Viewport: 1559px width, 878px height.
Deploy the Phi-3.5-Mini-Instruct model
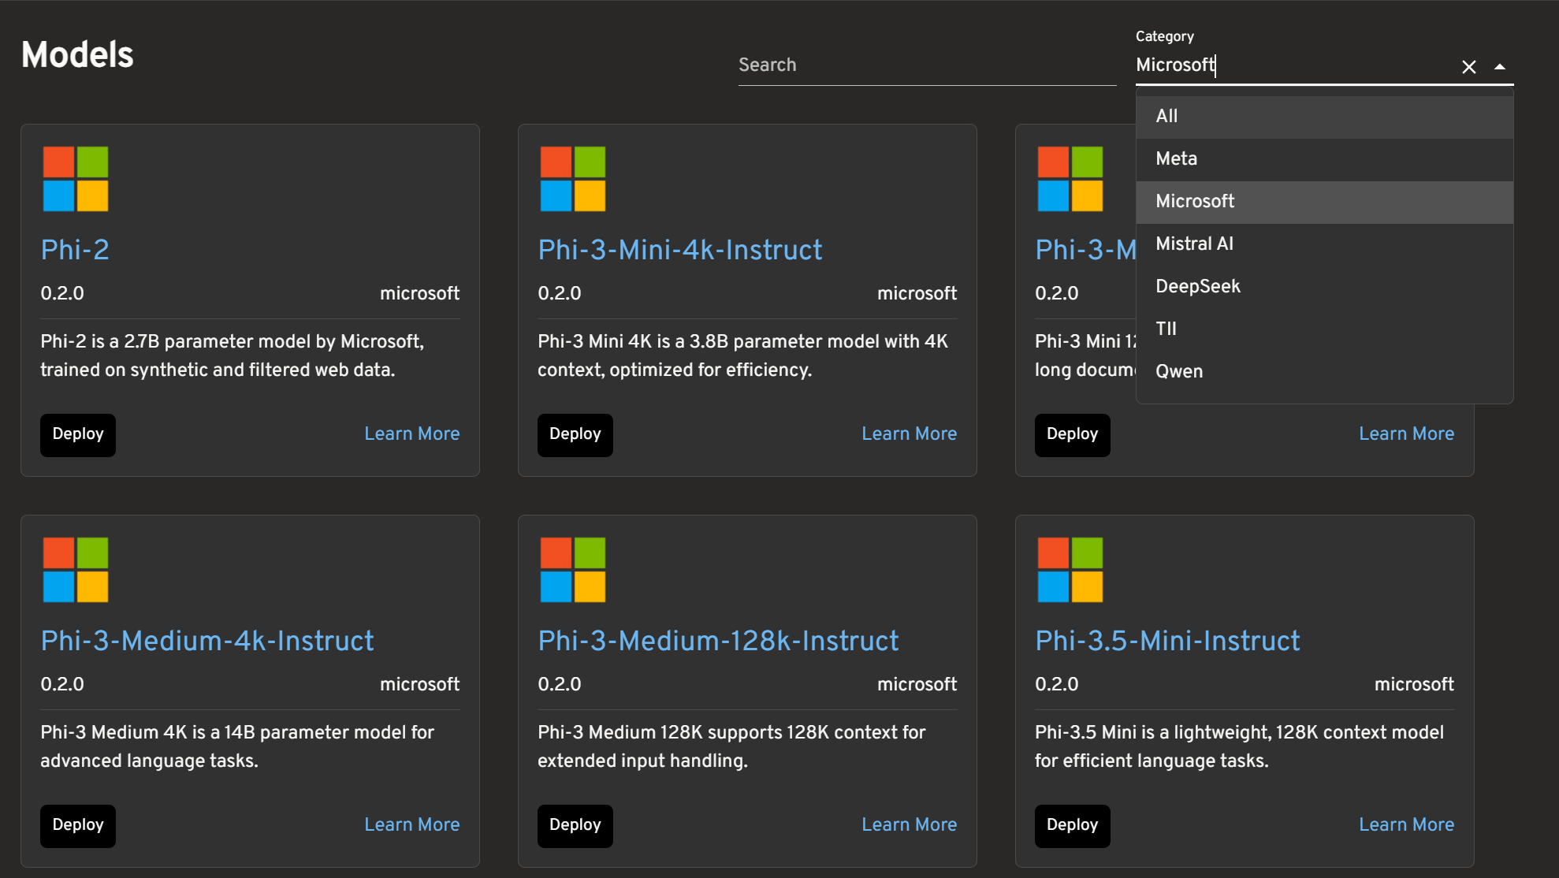pos(1073,826)
